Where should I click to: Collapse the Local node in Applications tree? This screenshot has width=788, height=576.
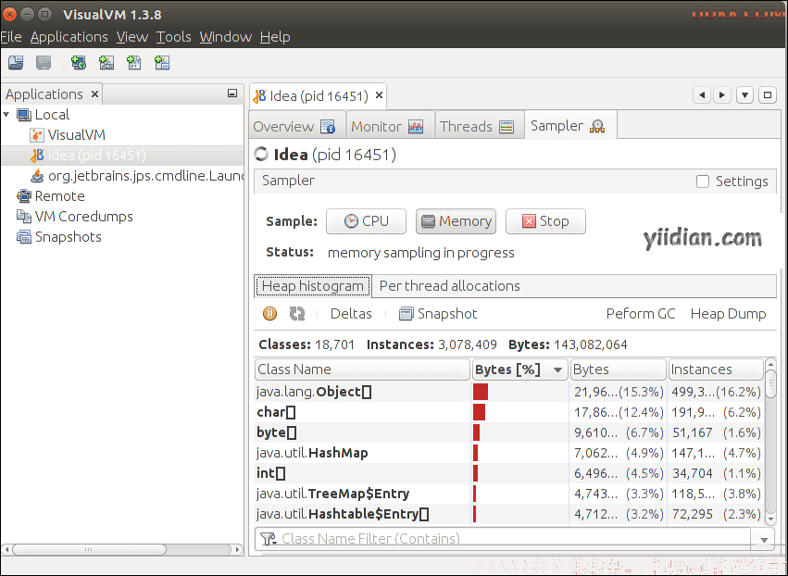pyautogui.click(x=6, y=115)
